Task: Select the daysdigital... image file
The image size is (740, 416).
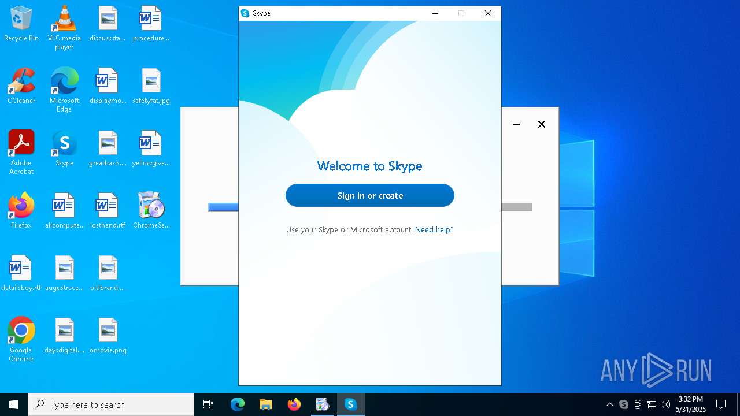Action: 64,336
